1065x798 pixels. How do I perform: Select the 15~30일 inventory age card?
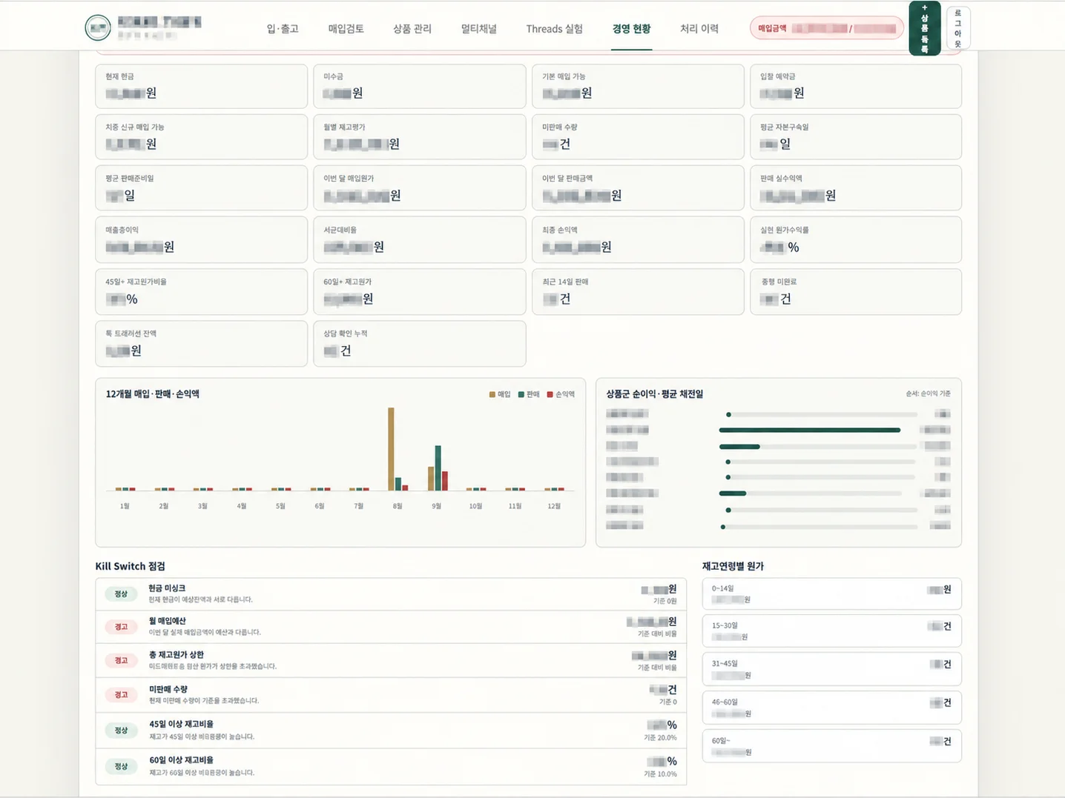pyautogui.click(x=831, y=631)
